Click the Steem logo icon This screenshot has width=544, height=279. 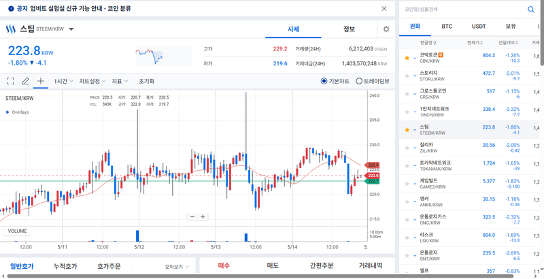pos(11,29)
